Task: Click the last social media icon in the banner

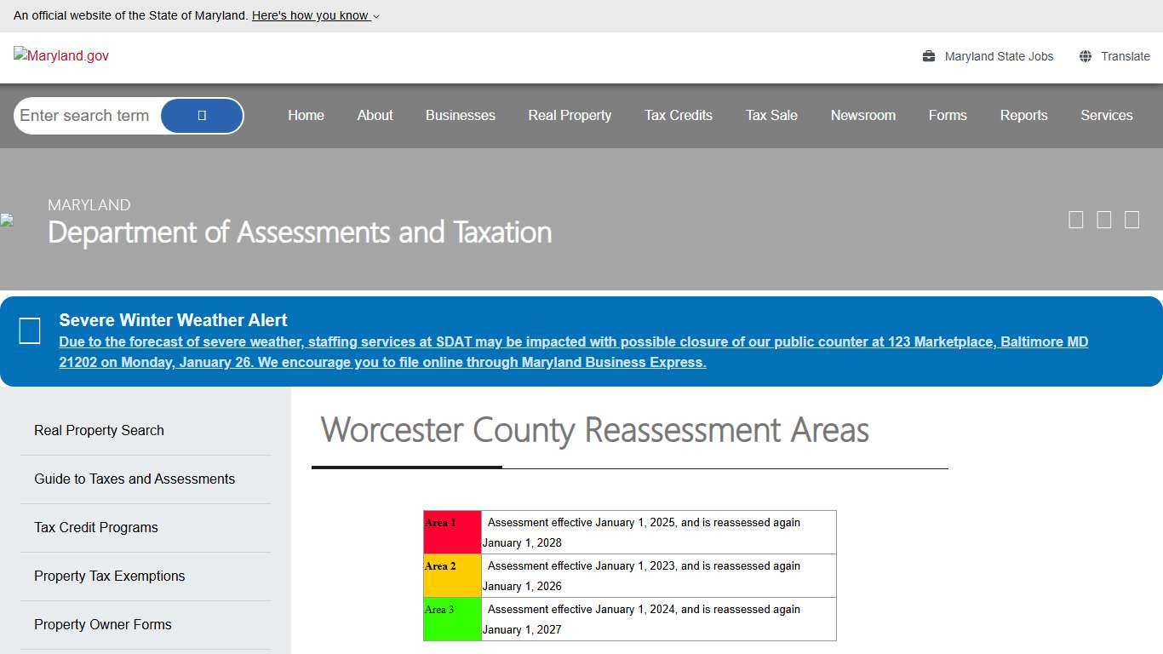Action: pos(1131,219)
